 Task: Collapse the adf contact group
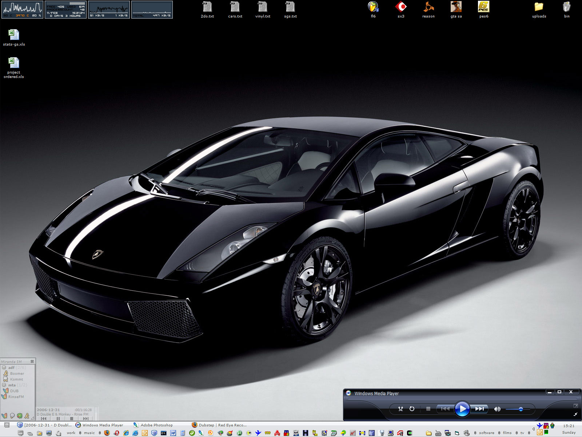click(x=4, y=367)
